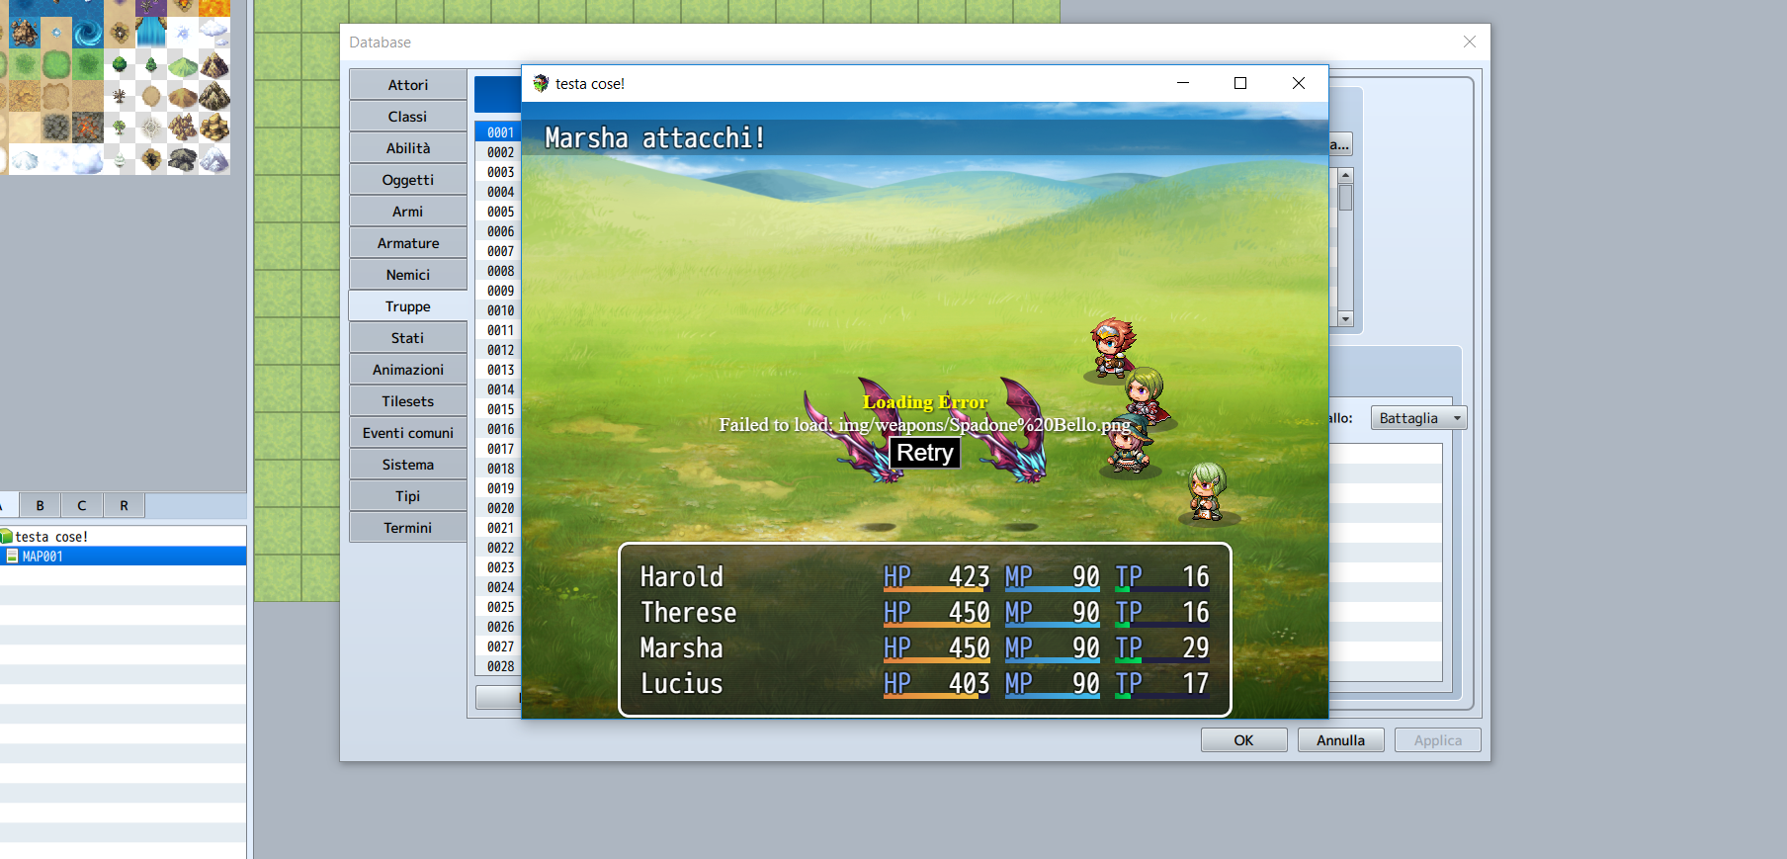Close the Database dialog
Viewport: 1787px width, 859px height.
[x=1470, y=42]
